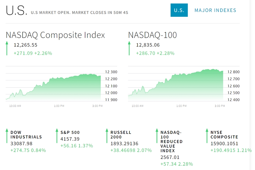Open the Dow Industrials index link
Image resolution: width=255 pixels, height=170 pixels.
click(x=26, y=135)
